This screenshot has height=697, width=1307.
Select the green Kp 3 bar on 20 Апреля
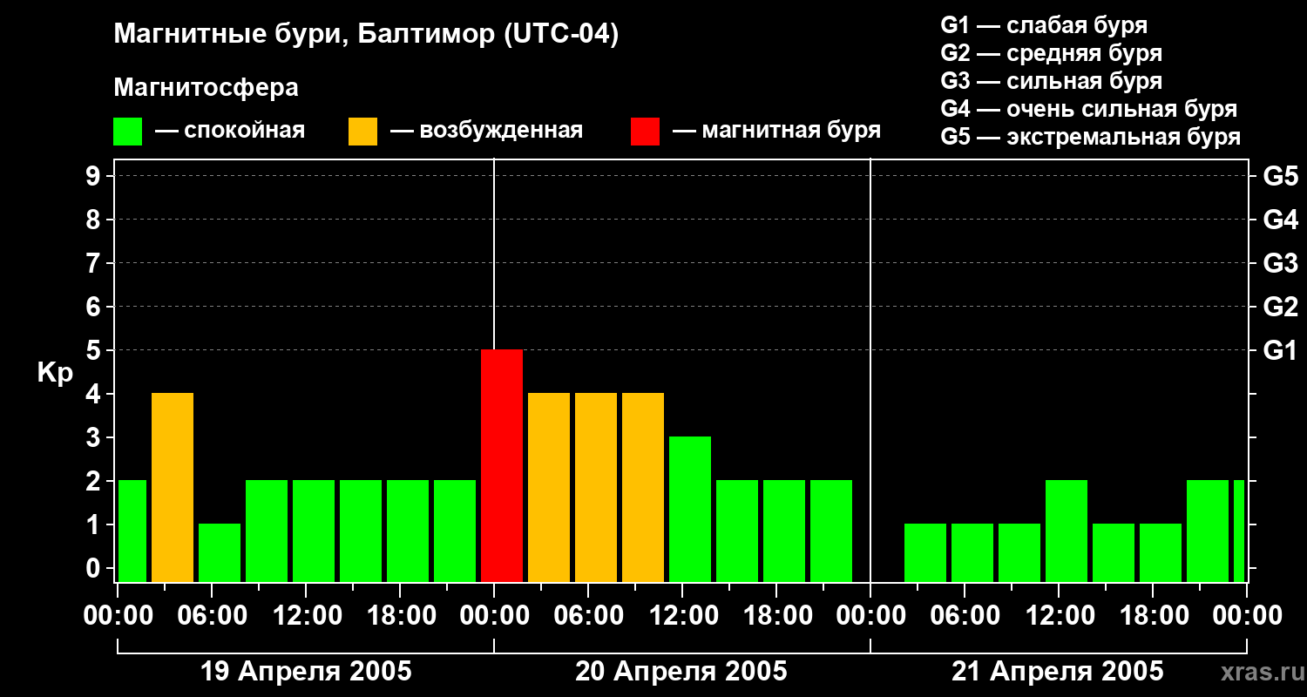coord(690,509)
